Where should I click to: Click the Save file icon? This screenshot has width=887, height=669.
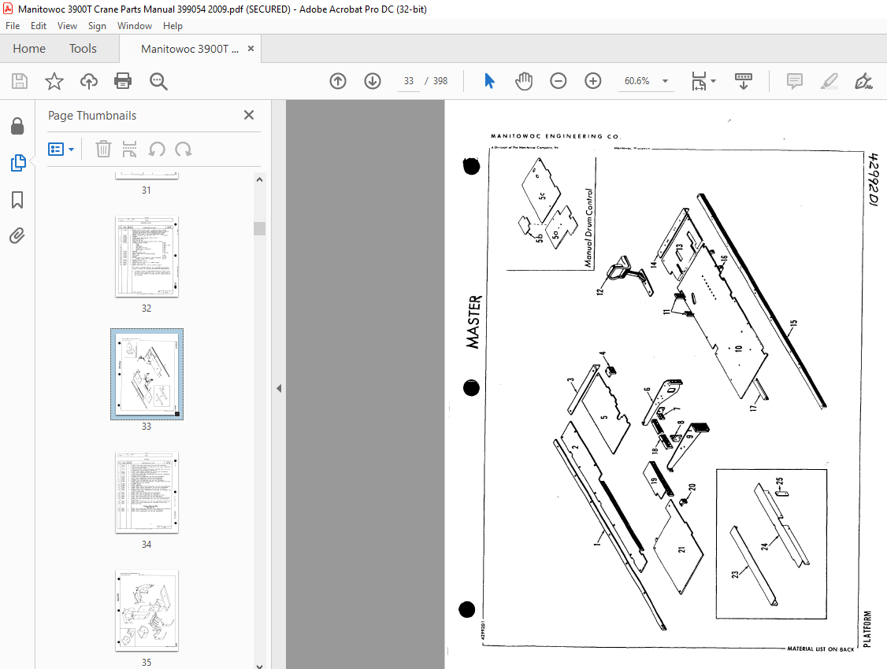coord(20,81)
